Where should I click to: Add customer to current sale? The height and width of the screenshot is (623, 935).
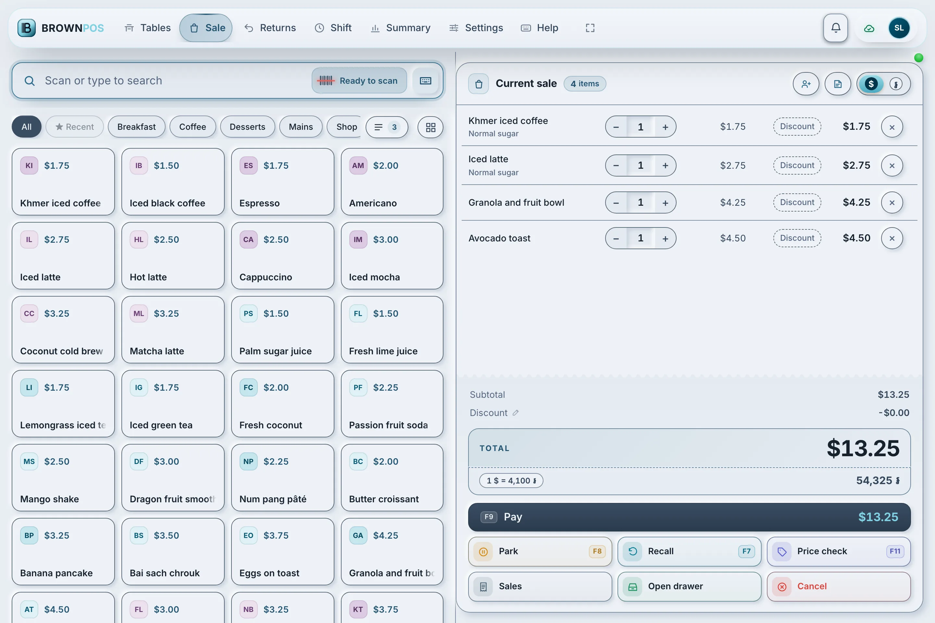[806, 84]
